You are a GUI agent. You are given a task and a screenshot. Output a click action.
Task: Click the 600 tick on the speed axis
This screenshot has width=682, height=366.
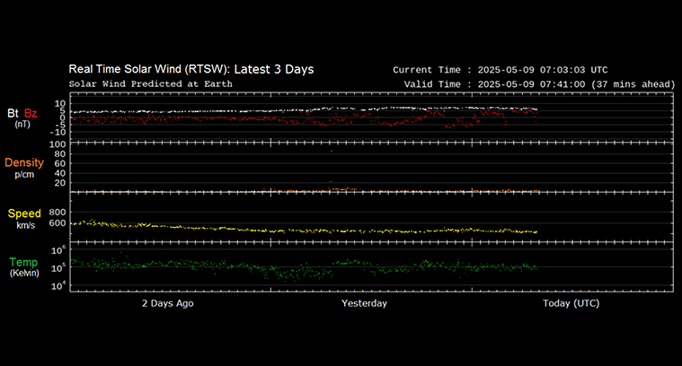(x=58, y=223)
